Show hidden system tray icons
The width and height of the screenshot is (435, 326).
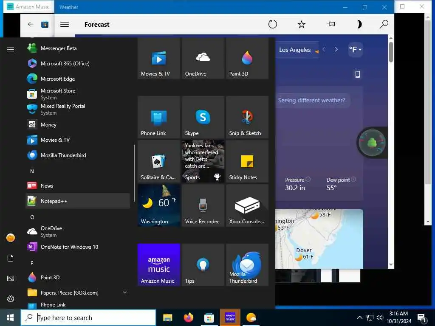(359, 318)
